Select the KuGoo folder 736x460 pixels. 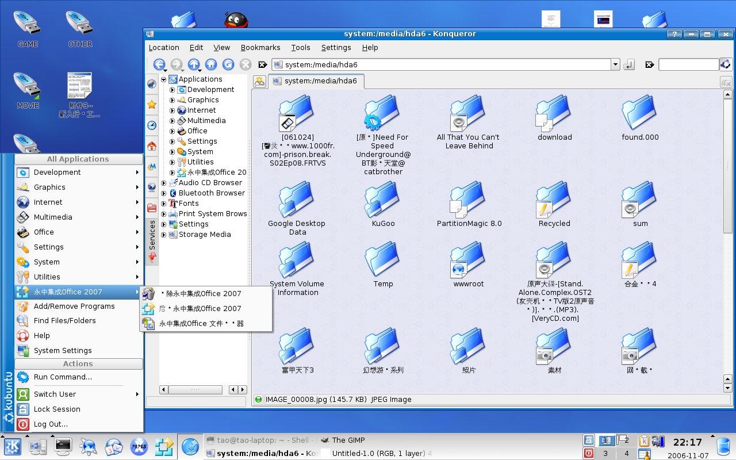click(x=383, y=205)
